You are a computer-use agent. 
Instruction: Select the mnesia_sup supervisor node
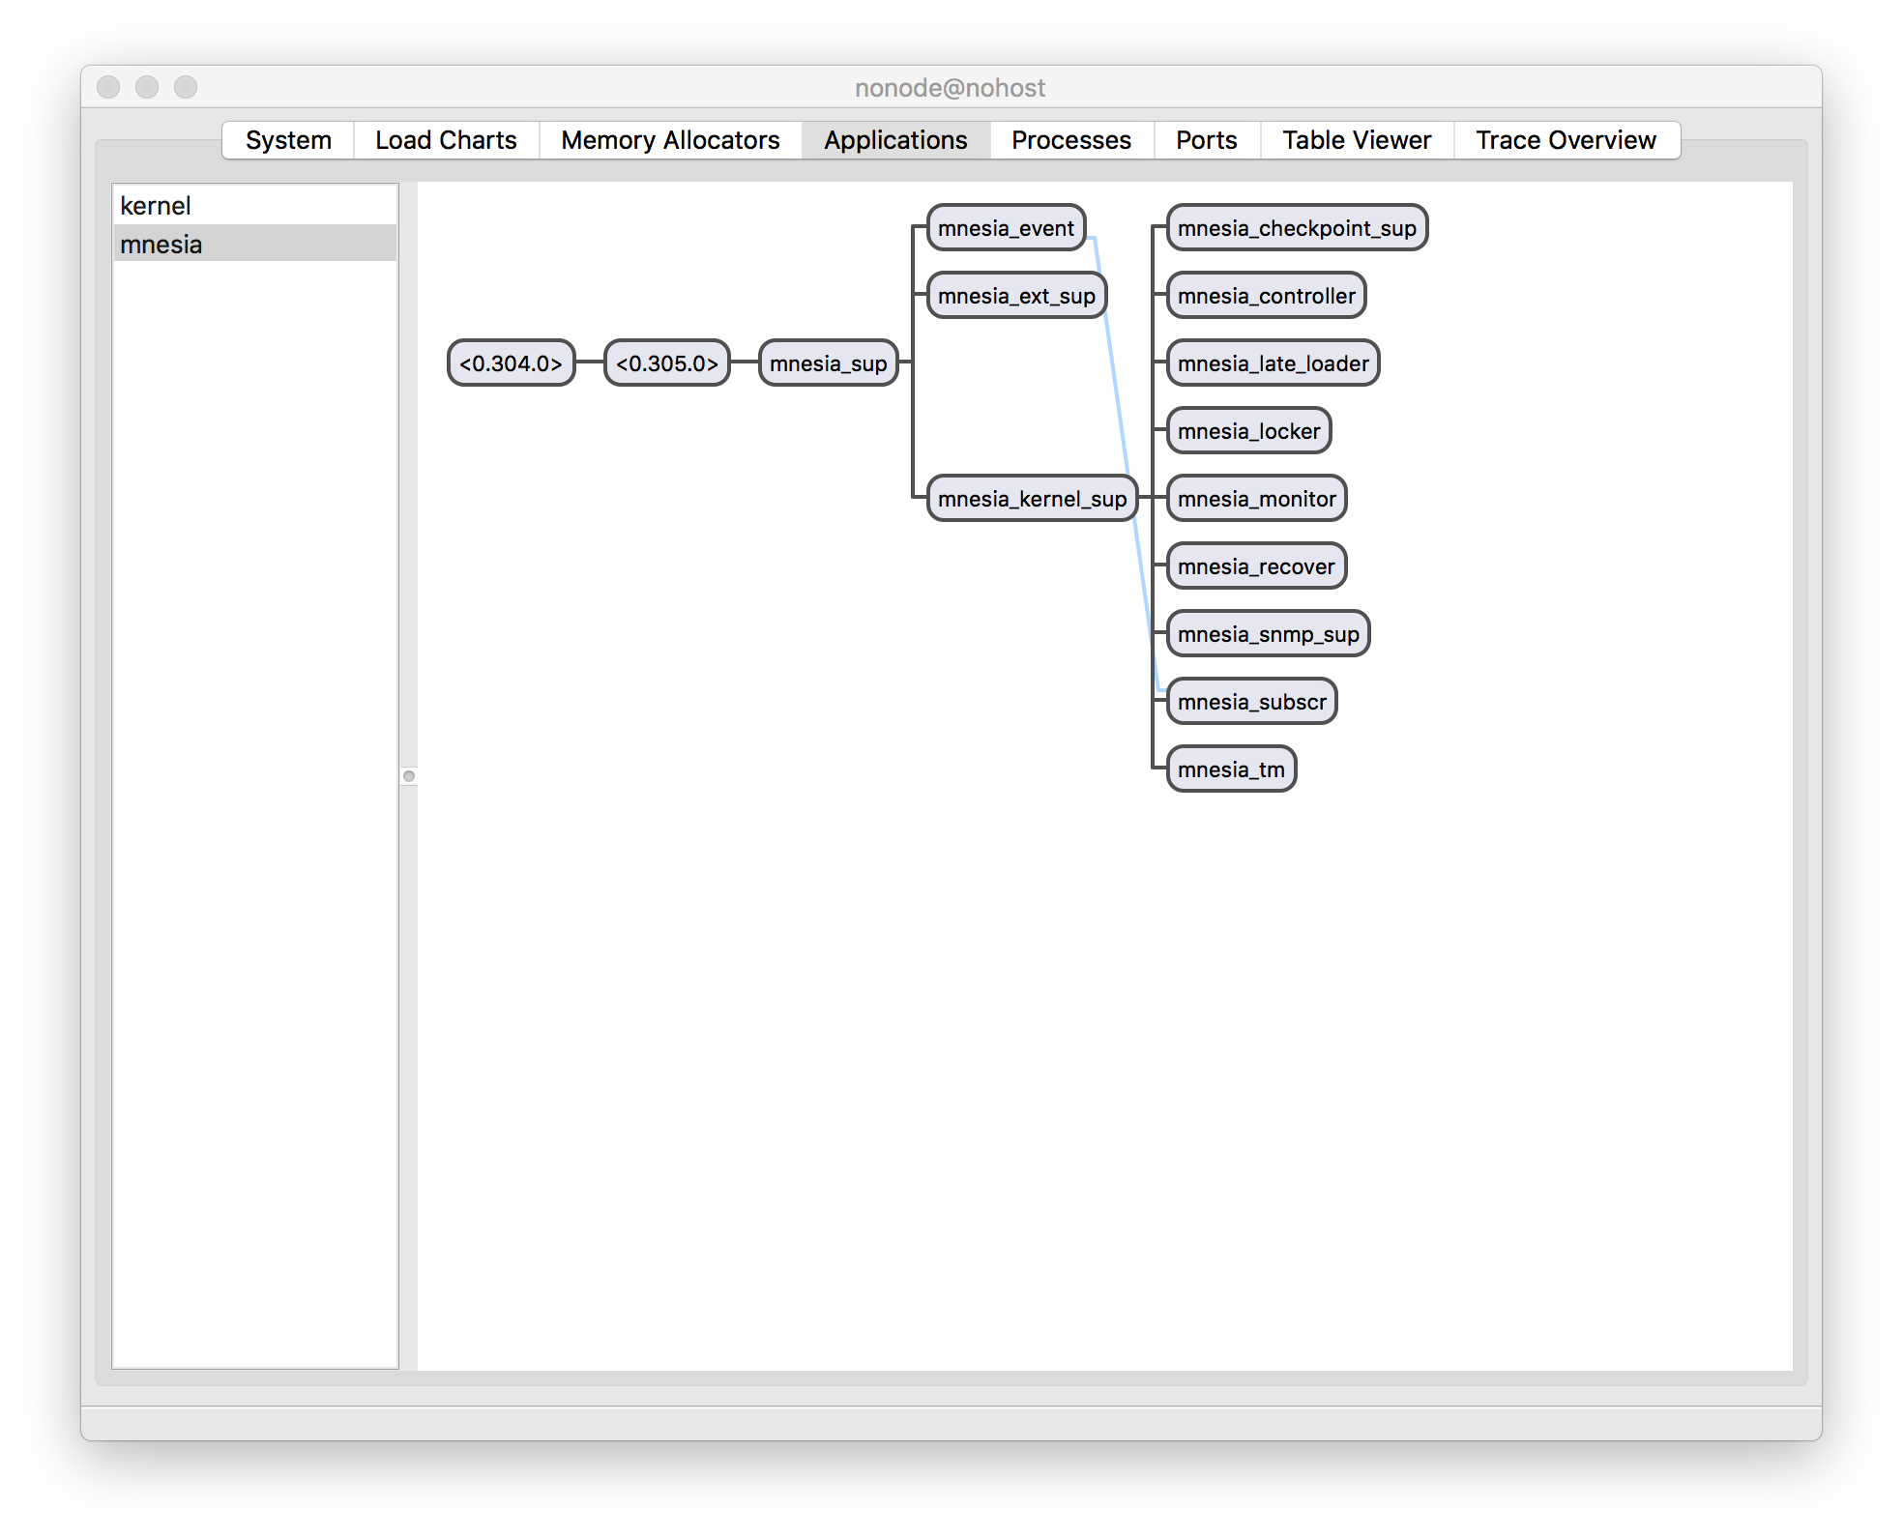click(828, 363)
